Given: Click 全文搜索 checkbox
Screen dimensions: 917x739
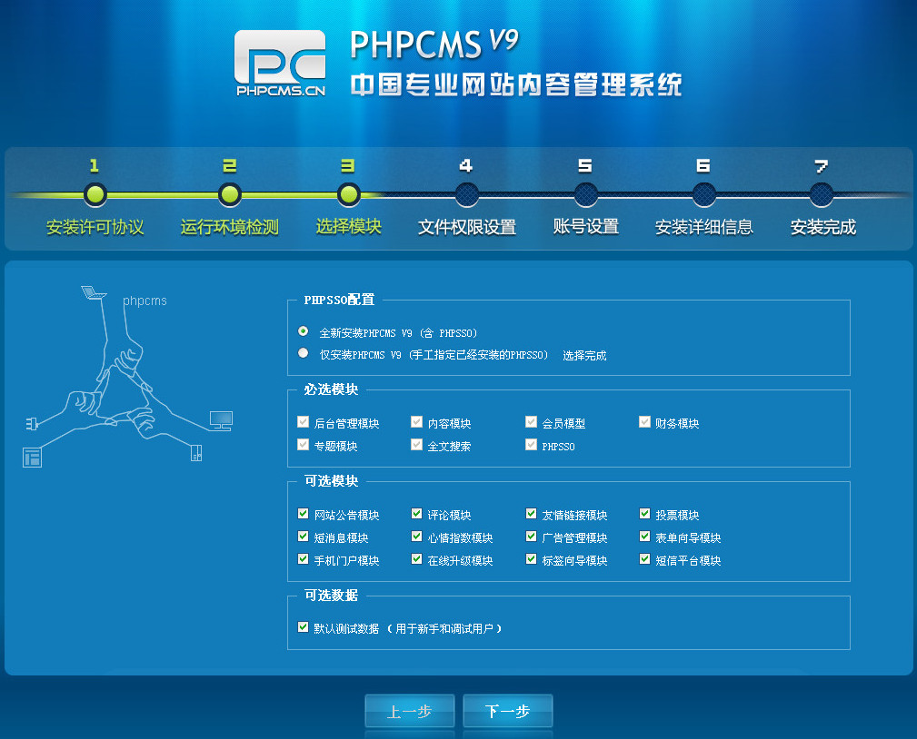Looking at the screenshot, I should (x=416, y=445).
